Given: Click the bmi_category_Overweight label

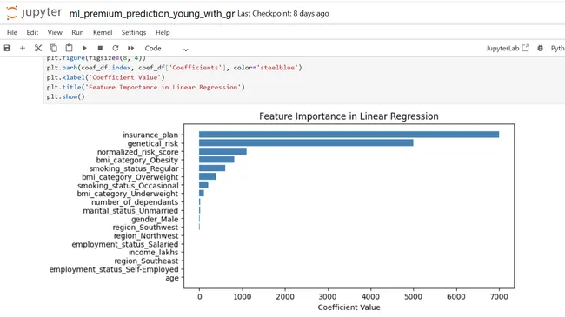Looking at the screenshot, I should click(130, 177).
